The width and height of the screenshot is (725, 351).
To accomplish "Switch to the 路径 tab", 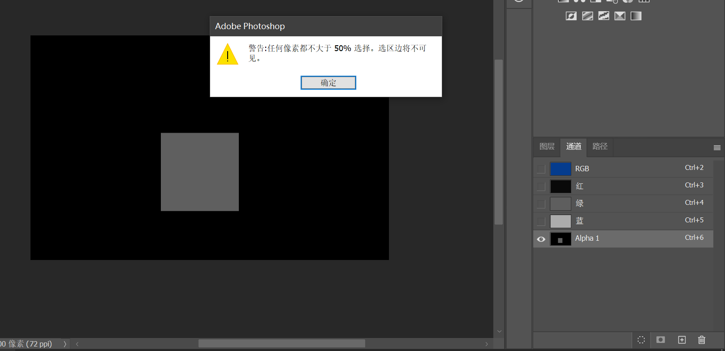I will [x=600, y=147].
